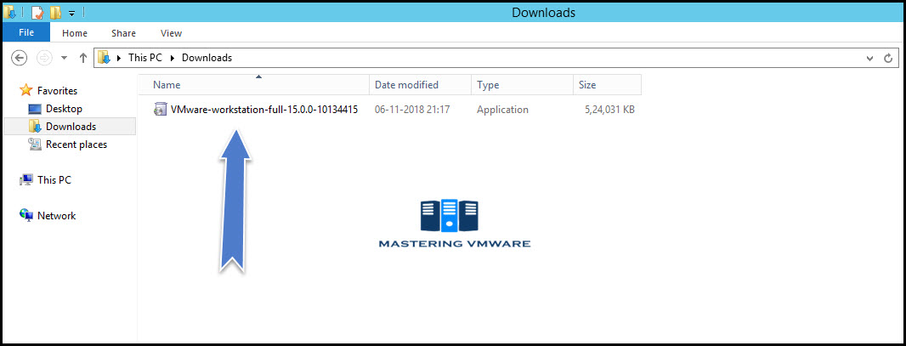Screen dimensions: 906x346
Task: Click the Recent places icon
Action: click(x=35, y=145)
